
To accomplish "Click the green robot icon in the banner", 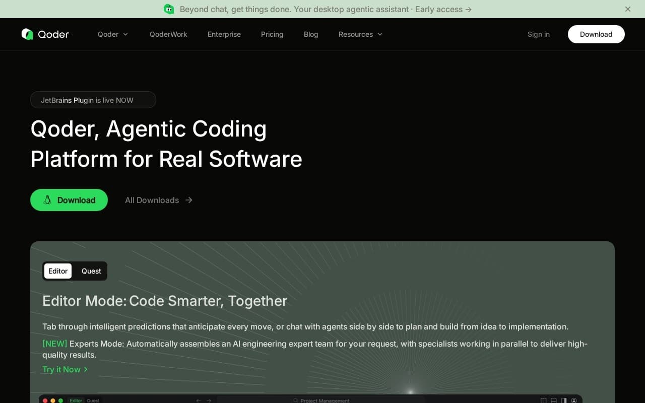I will (x=169, y=9).
